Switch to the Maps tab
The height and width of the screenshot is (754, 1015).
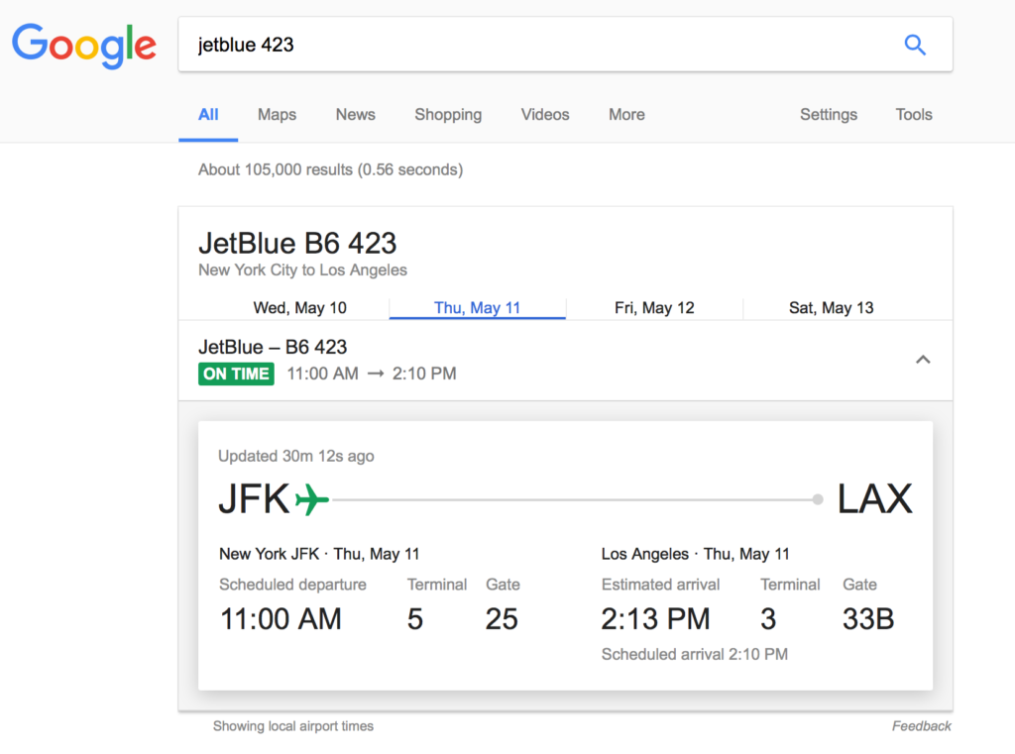(x=277, y=115)
